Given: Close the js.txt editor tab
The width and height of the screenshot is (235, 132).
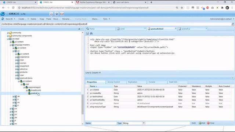Looking at the screenshot, I should 145,29.
